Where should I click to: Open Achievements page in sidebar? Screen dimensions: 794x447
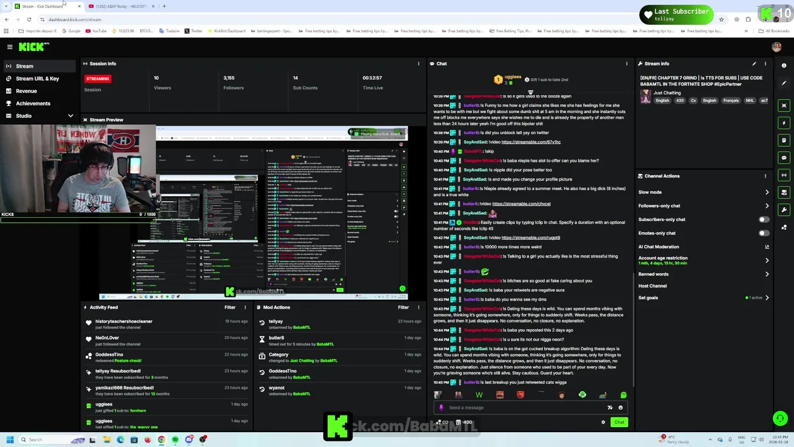point(40,104)
